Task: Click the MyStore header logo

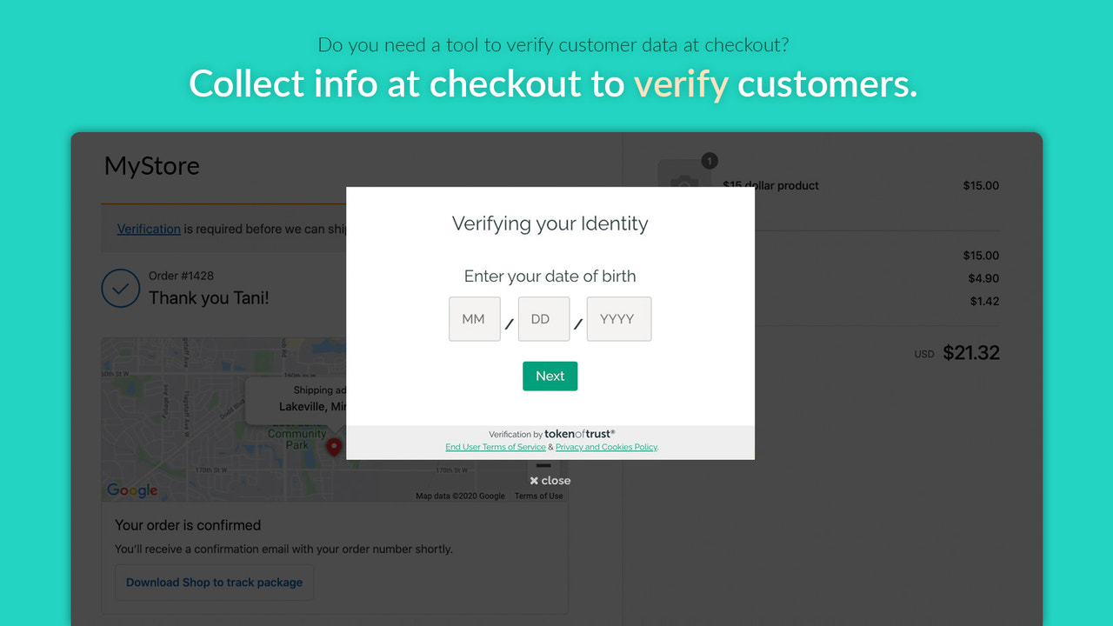Action: tap(151, 165)
